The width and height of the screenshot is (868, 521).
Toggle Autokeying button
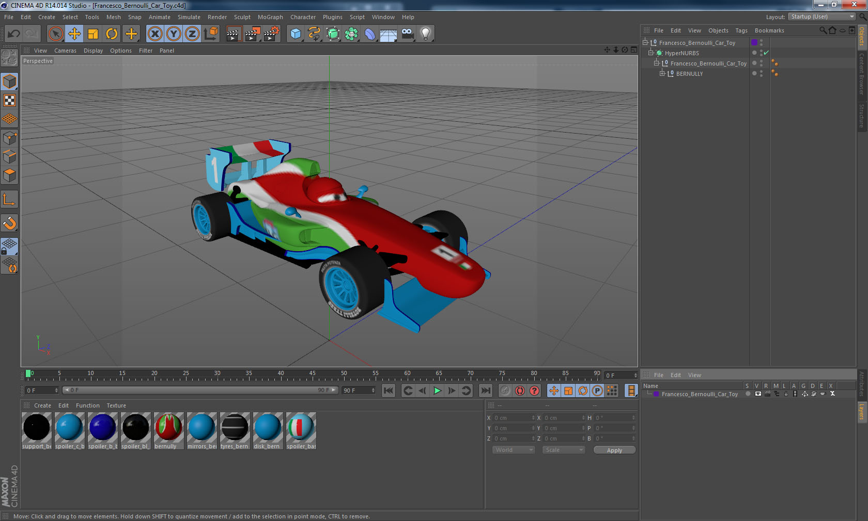(520, 390)
